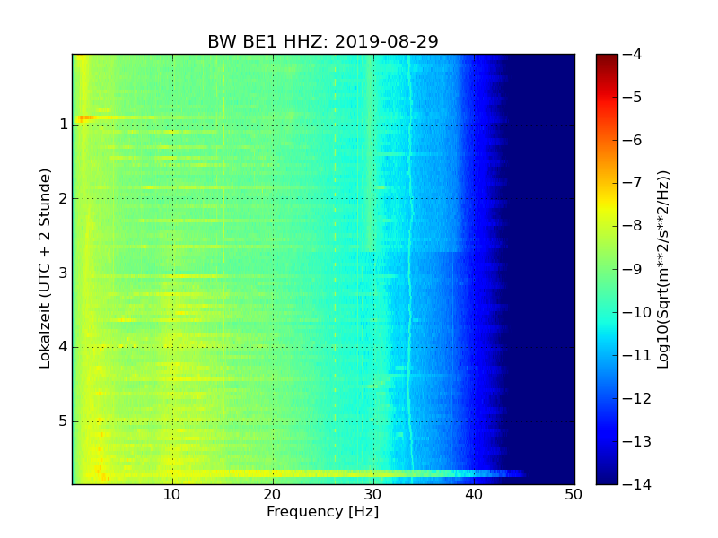Image resolution: width=718 pixels, height=538 pixels.
Task: Click the colorbar tick label −11
Action: [x=637, y=355]
